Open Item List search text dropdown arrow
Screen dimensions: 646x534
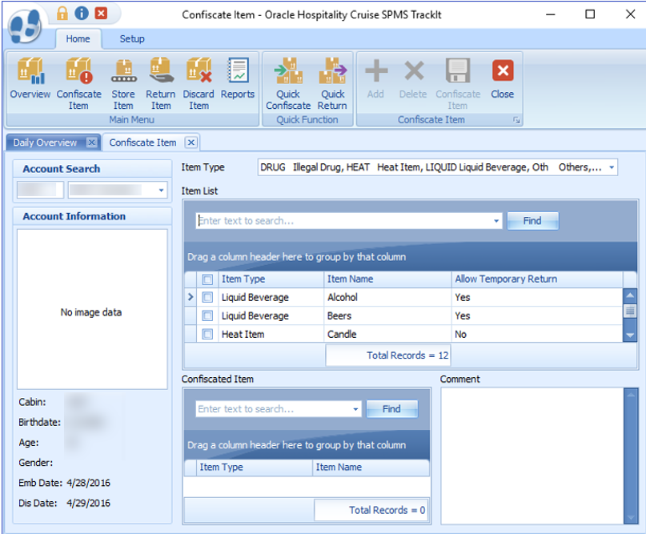(496, 221)
